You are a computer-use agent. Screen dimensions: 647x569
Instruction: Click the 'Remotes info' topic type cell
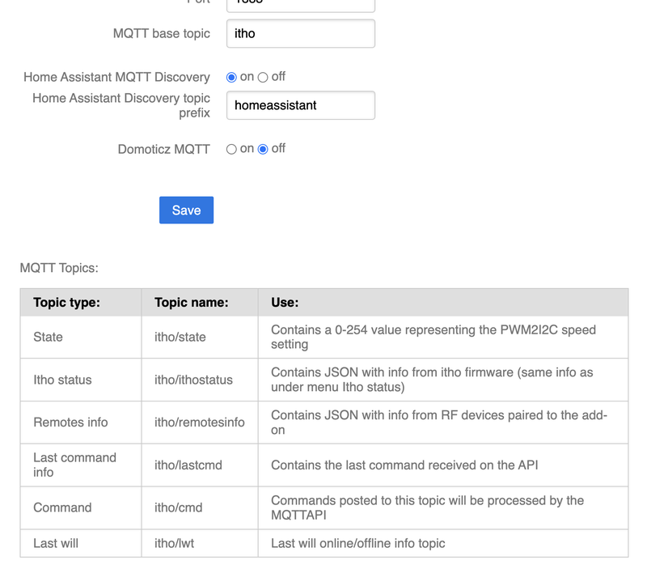(70, 422)
